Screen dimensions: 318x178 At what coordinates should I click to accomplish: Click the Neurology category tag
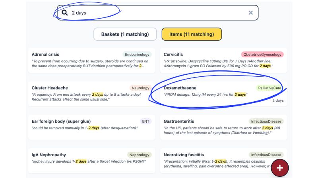pos(140,88)
